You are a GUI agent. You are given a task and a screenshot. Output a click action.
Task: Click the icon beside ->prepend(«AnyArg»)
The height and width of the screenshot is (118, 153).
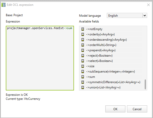point(83,50)
